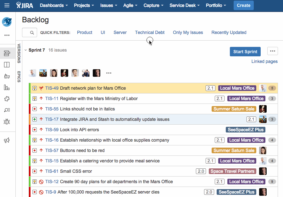The image size is (283, 197).
Task: Click Local Mars Office epic label on TIS-11
Action: pos(246,98)
